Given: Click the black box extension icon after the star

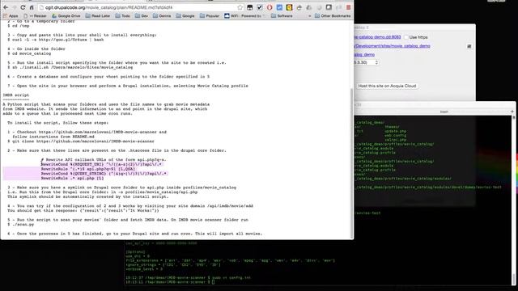Looking at the screenshot, I should [250, 7].
